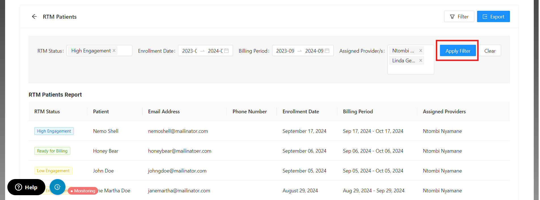Remove Ntombi from assigned providers
This screenshot has width=540, height=200.
(421, 51)
